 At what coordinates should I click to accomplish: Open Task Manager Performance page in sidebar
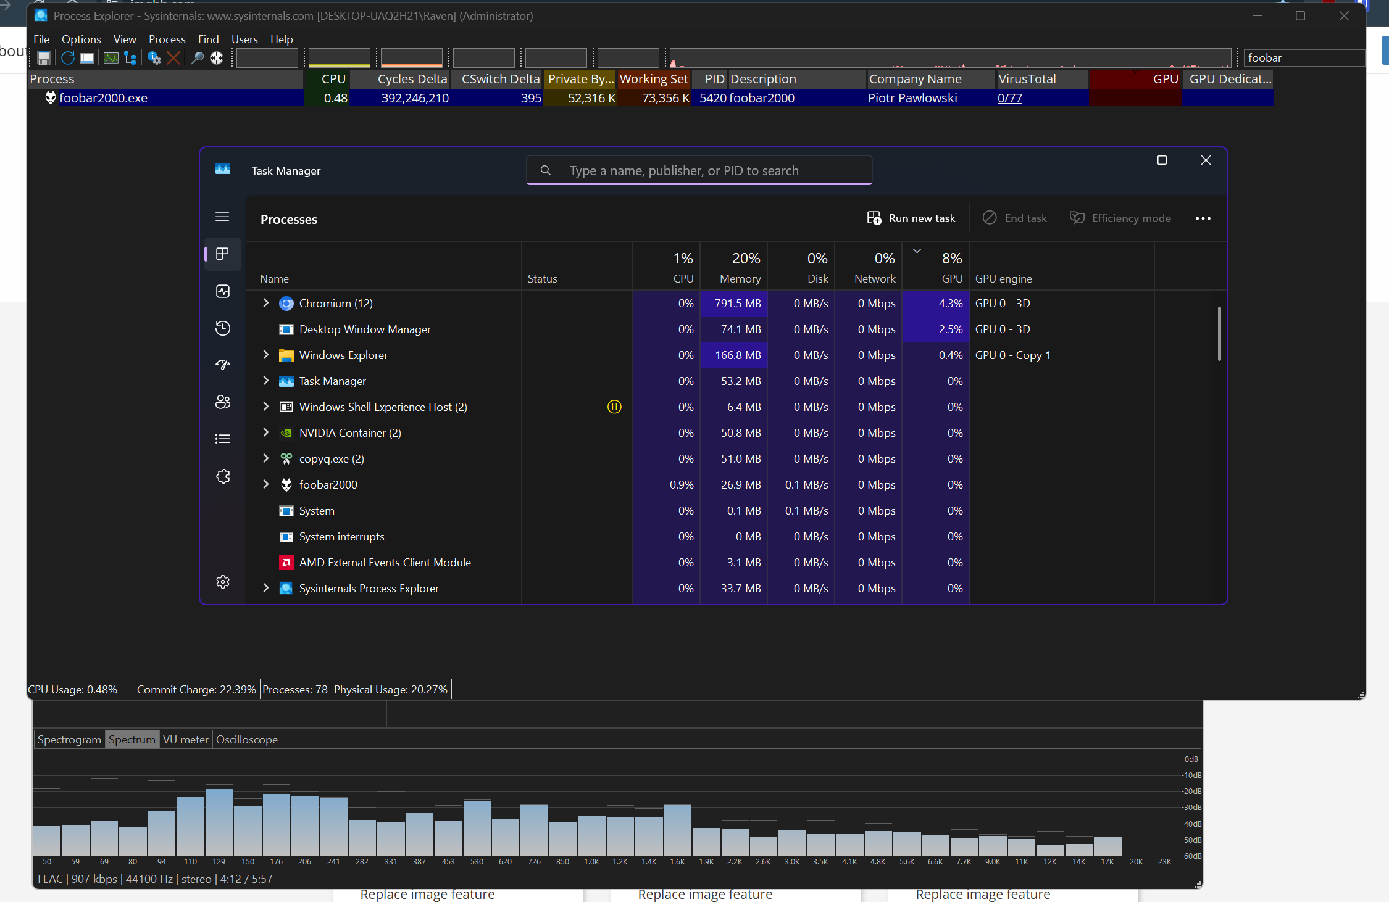(x=223, y=291)
